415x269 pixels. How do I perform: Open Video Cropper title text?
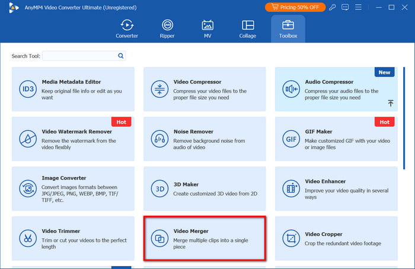coord(324,234)
